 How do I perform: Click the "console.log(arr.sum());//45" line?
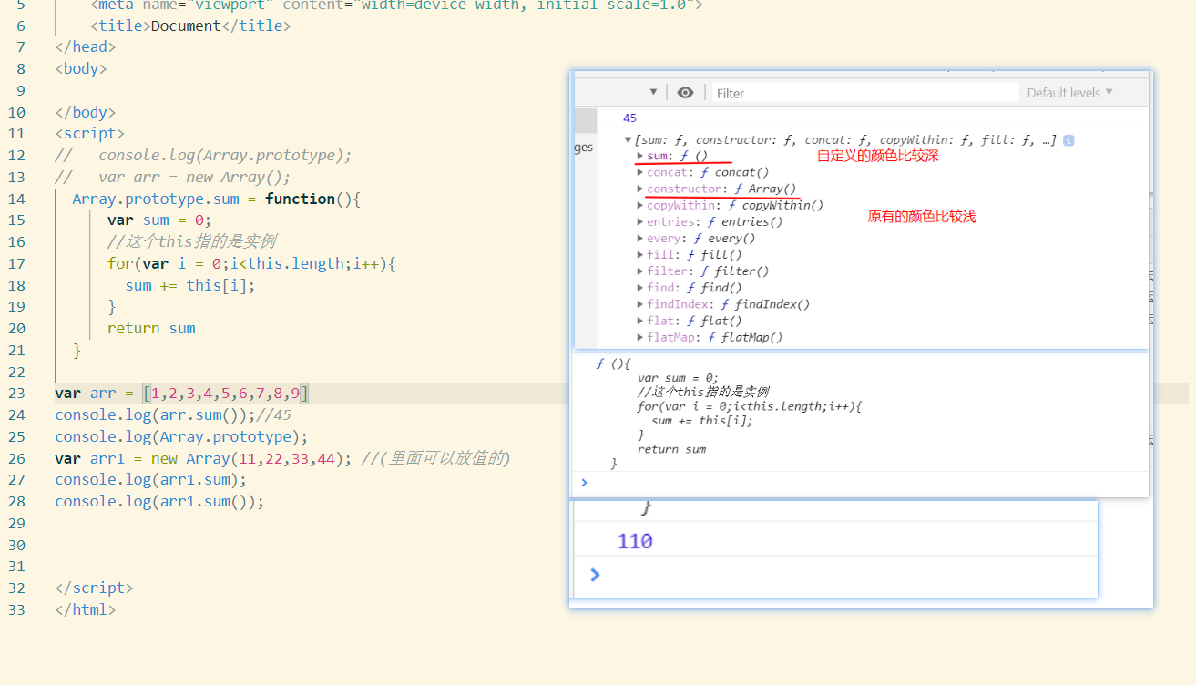(x=173, y=415)
